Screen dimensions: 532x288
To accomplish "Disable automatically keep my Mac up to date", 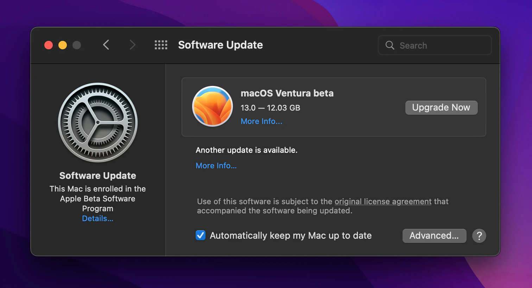I will (201, 235).
